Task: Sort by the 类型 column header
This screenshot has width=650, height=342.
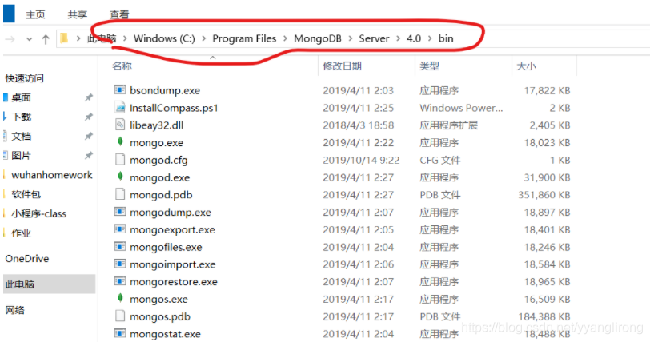Action: [429, 66]
